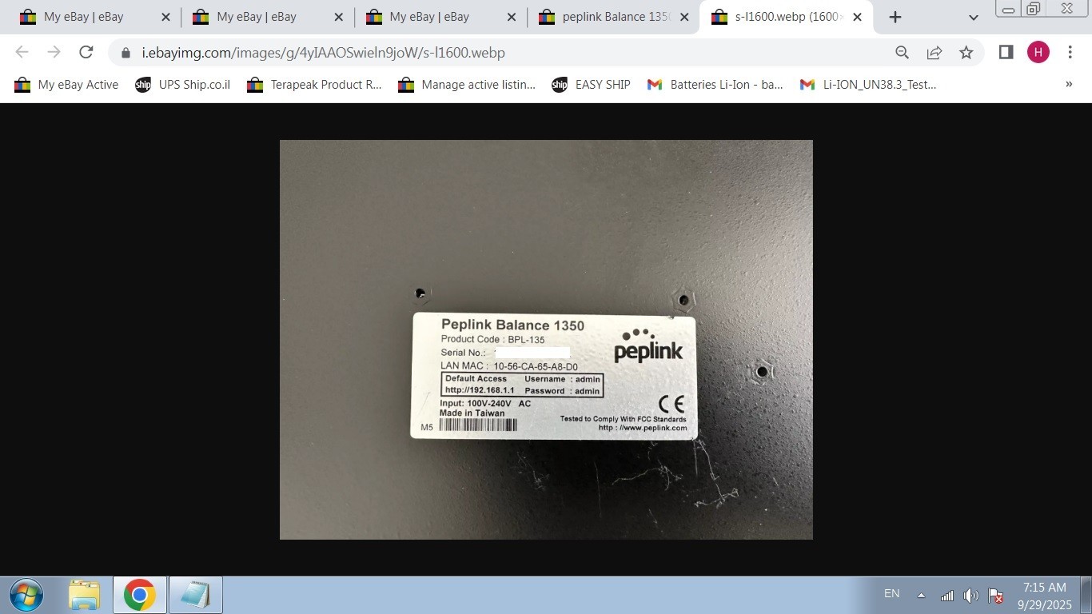This screenshot has width=1092, height=614.
Task: Open the UPS Ship.co.il bookmark
Action: (x=182, y=85)
